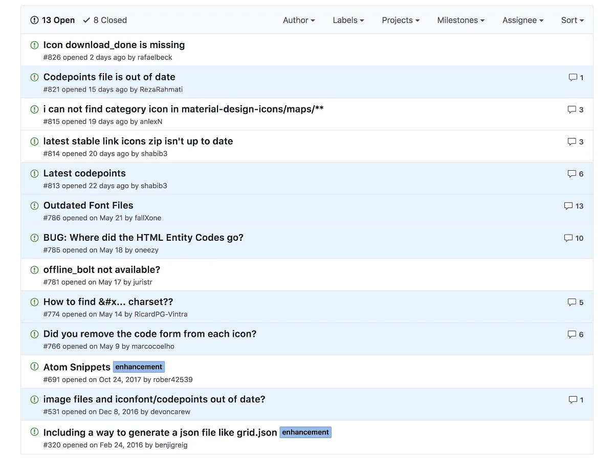This screenshot has height=460, width=614.
Task: Open the 13 comments on 'Outdated Font Files'
Action: [574, 206]
